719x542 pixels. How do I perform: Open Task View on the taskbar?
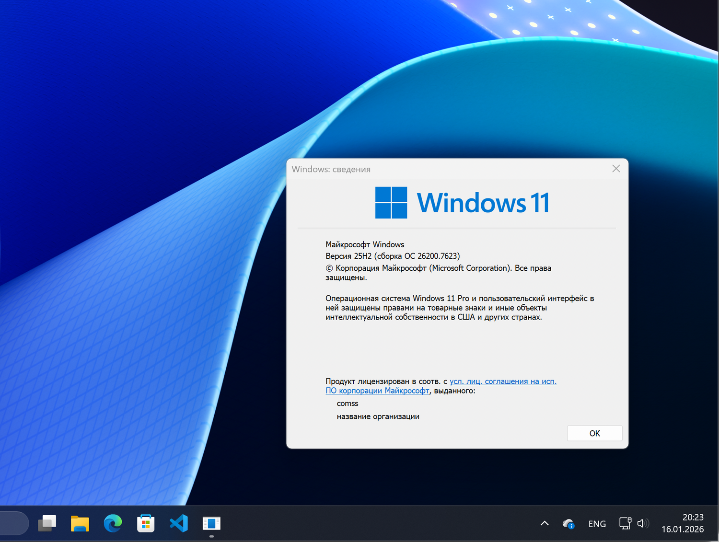coord(47,523)
